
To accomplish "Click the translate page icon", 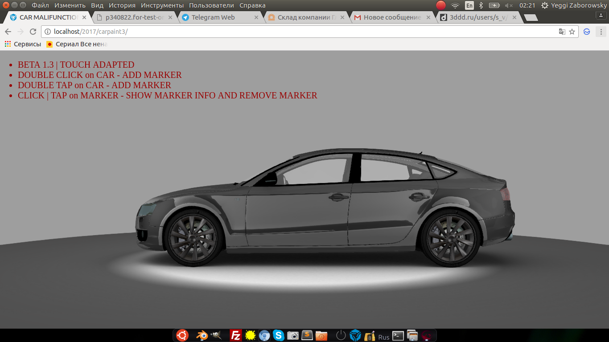I will (x=562, y=32).
